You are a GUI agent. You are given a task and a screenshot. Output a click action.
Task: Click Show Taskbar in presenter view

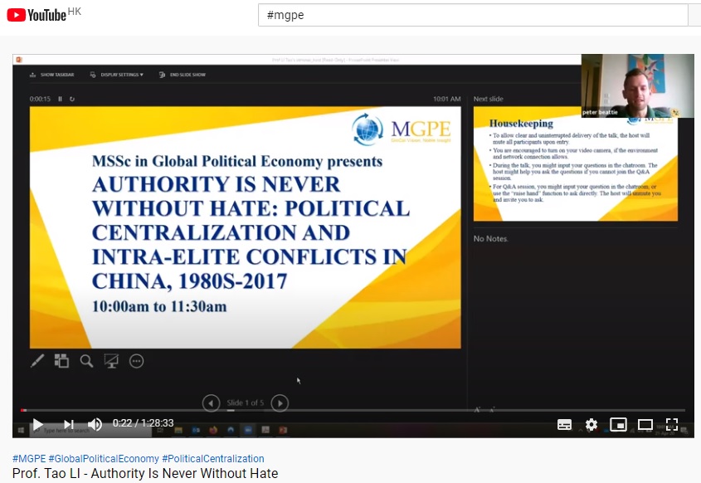52,75
